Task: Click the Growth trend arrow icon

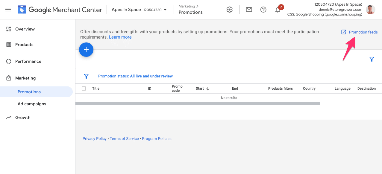Action: [x=9, y=117]
